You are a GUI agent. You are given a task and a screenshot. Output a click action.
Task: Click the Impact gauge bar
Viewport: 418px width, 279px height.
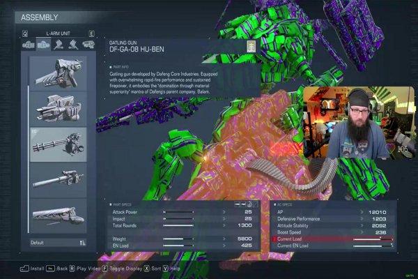(178, 218)
